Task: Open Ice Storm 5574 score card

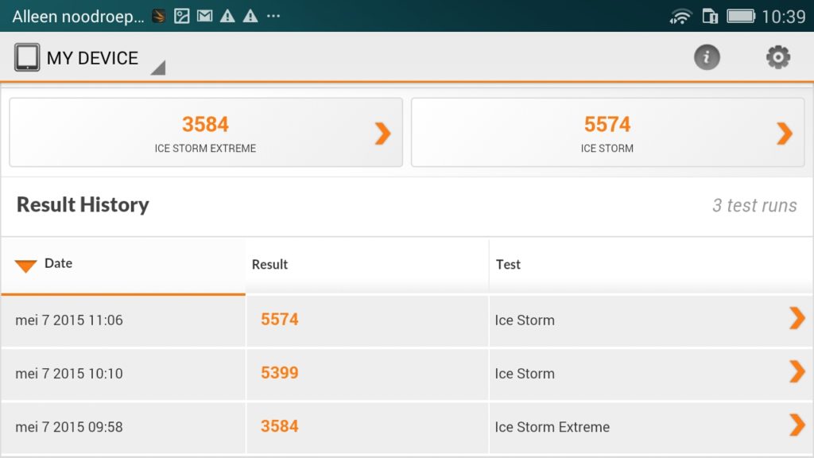Action: click(607, 133)
